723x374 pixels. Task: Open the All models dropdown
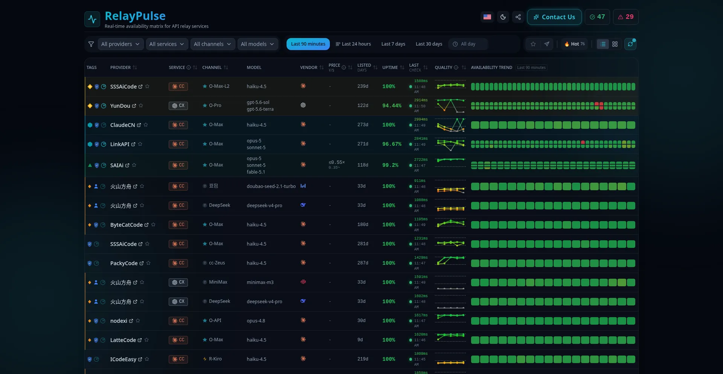click(x=258, y=44)
